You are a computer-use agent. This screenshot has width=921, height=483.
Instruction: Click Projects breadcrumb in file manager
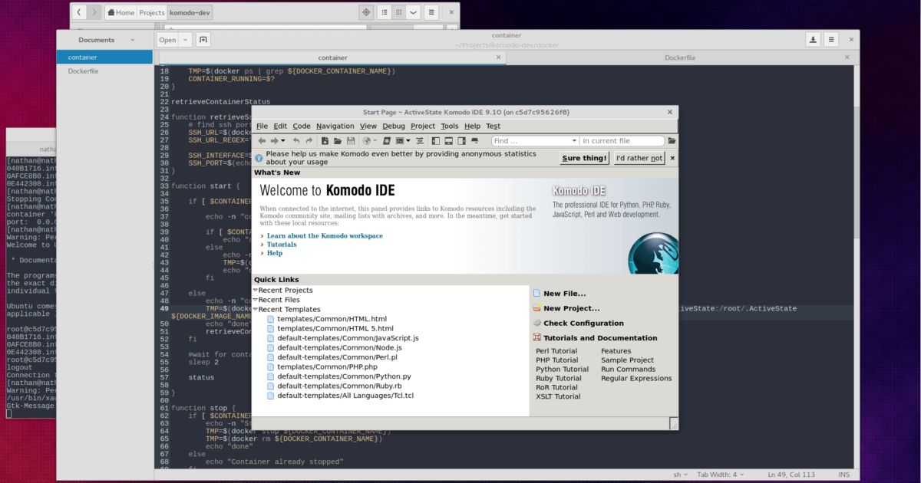coord(152,12)
